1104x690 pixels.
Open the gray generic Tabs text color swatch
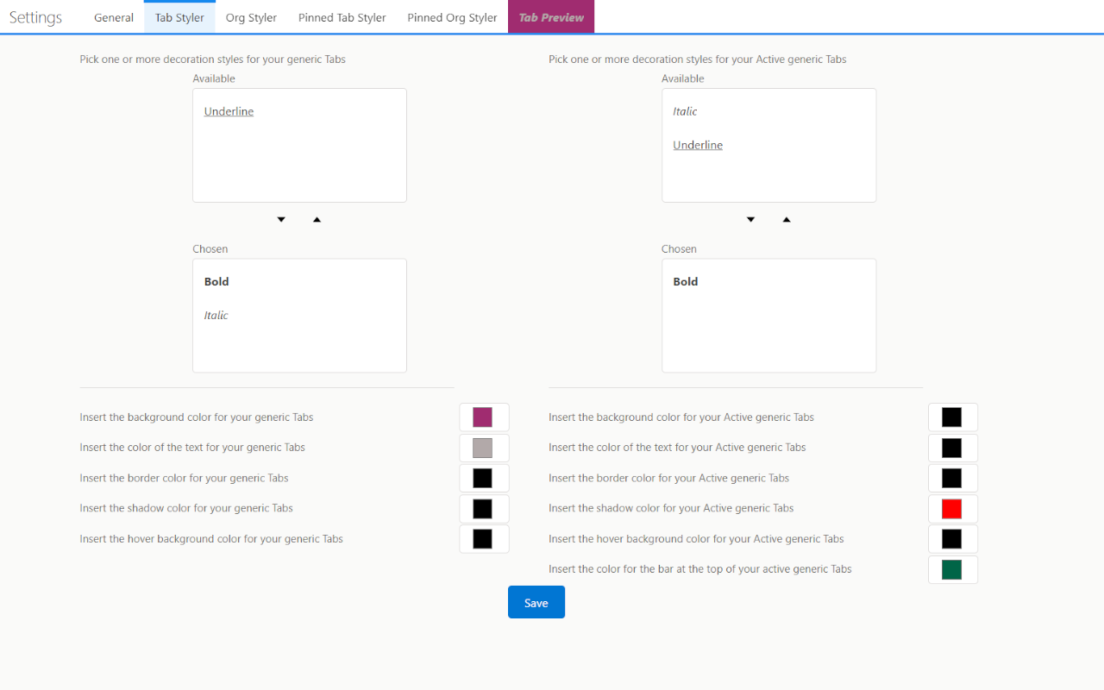(x=483, y=448)
